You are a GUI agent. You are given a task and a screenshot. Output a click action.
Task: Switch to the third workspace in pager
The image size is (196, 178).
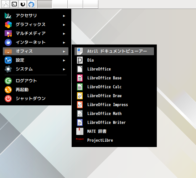point(76,4)
